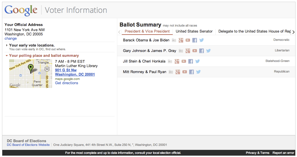Viewport: 297px width, 157px height.
Task: Click Romney & Ryan's YouTube icon
Action: click(185, 72)
